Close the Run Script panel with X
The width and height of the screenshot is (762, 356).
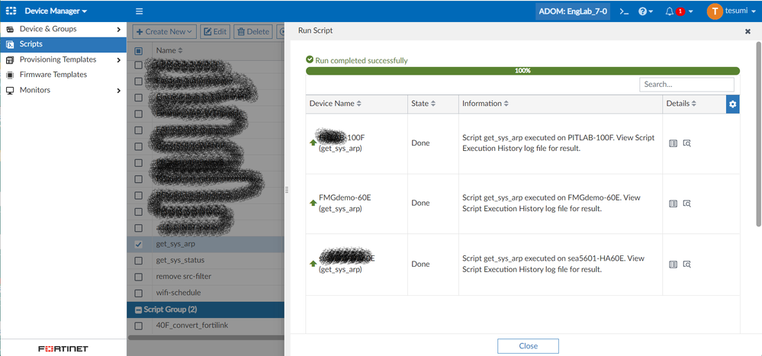pos(748,31)
